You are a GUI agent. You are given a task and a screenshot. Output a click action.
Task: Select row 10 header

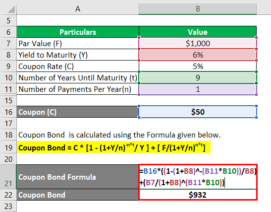click(8, 77)
